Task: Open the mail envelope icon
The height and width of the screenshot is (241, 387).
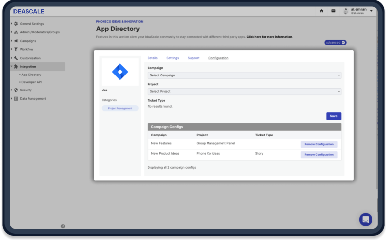Action: (333, 11)
